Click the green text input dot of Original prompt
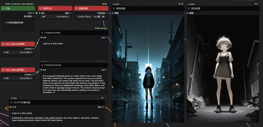 coord(41,37)
